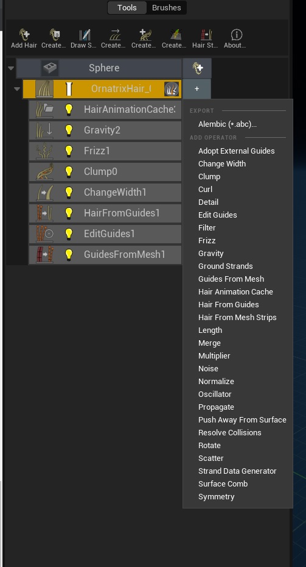306x567 pixels.
Task: Toggle the Gravity2 lightbulb off
Action: (69, 130)
